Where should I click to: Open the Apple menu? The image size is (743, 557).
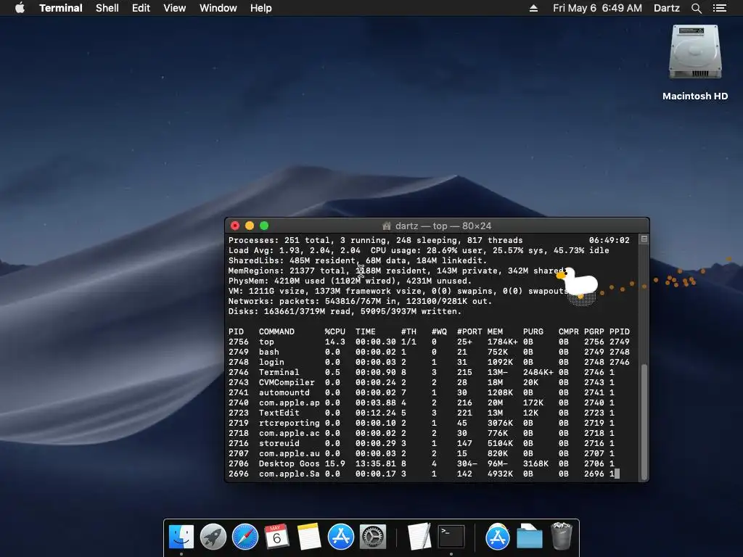pos(20,8)
